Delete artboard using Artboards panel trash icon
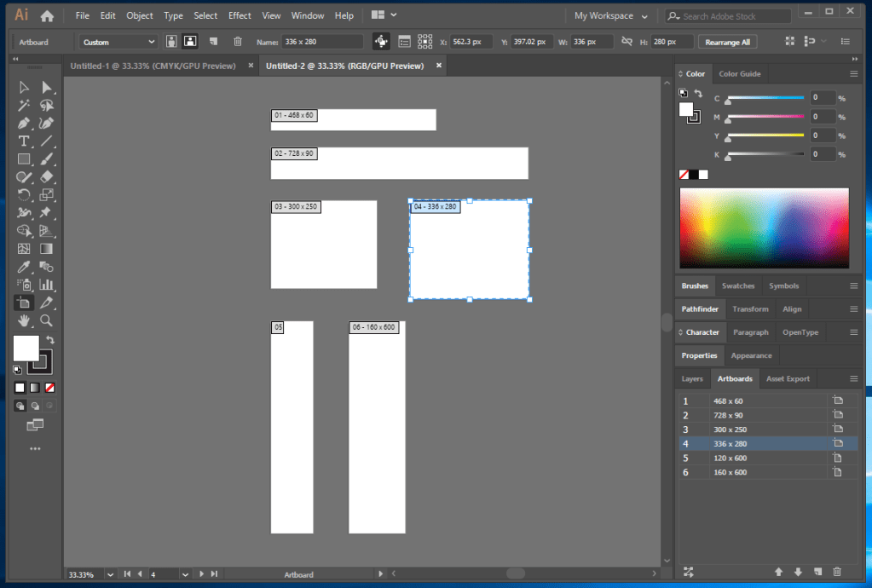The height and width of the screenshot is (588, 872). coord(837,572)
